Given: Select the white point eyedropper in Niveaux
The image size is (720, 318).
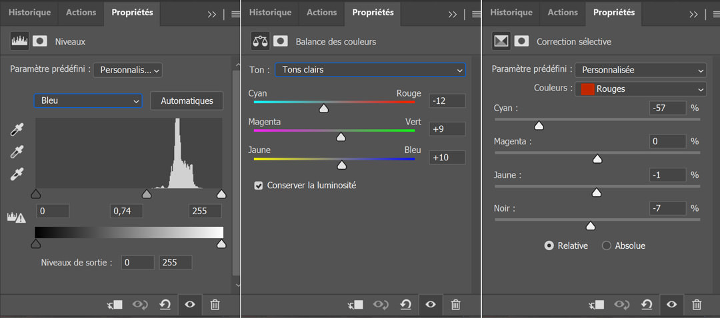Looking at the screenshot, I should point(17,174).
